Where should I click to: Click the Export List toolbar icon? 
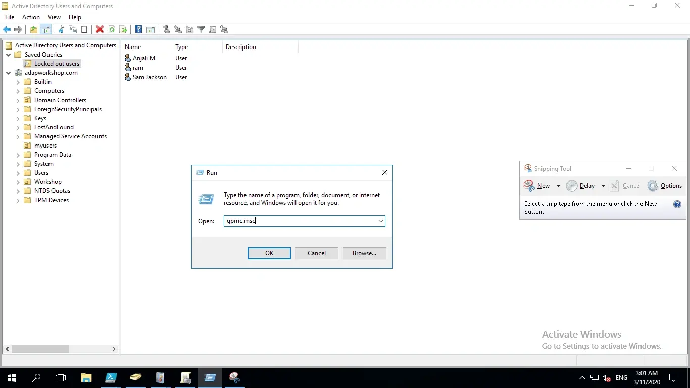tap(123, 30)
